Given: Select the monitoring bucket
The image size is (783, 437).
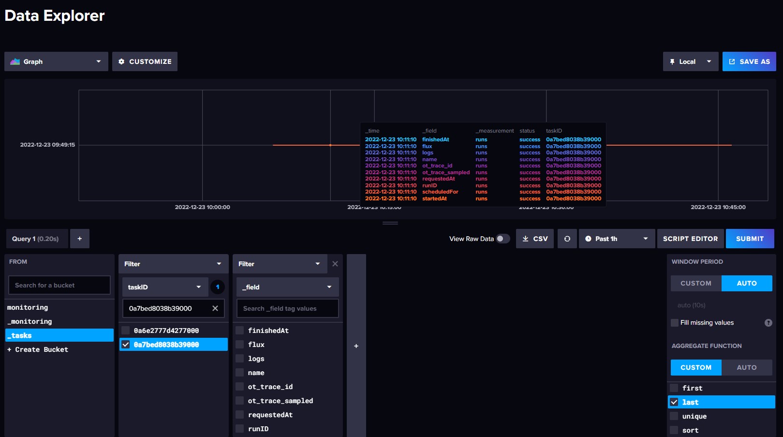Looking at the screenshot, I should click(x=59, y=307).
